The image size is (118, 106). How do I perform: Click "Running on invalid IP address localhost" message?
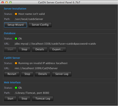(x=43, y=63)
